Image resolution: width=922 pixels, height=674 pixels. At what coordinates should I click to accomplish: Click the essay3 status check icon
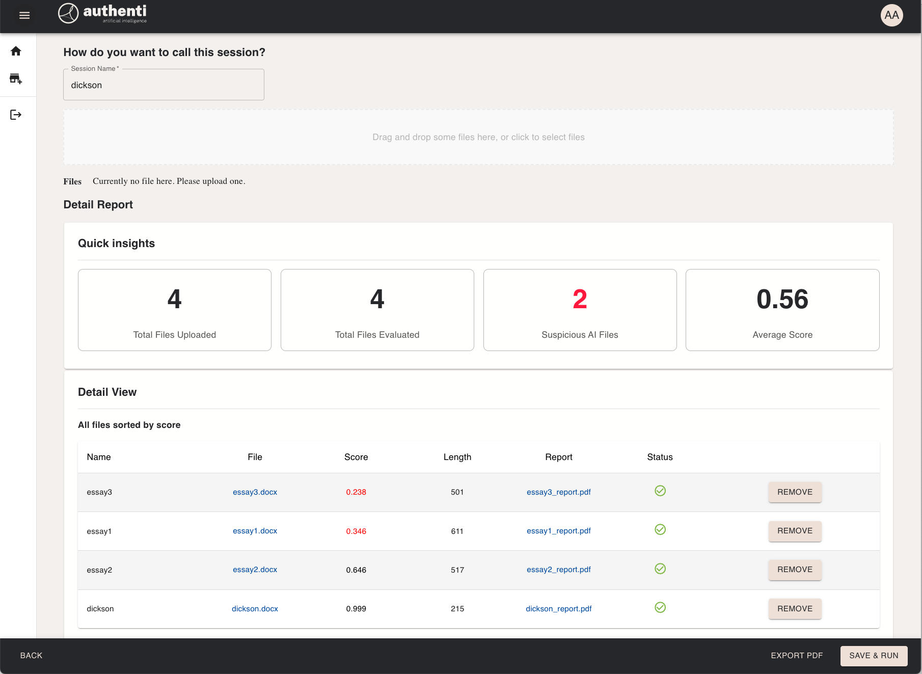(660, 491)
